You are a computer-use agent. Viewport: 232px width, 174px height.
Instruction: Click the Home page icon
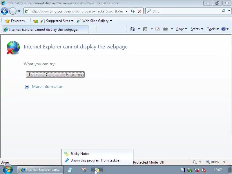click(x=133, y=29)
